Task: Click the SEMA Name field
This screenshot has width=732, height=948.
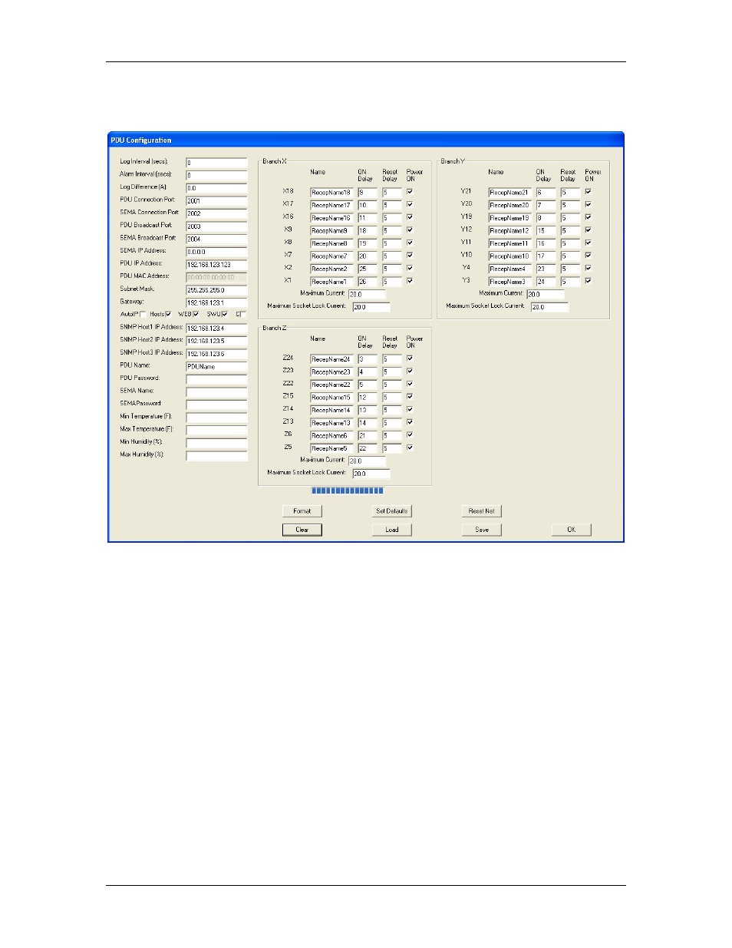Action: [x=216, y=392]
